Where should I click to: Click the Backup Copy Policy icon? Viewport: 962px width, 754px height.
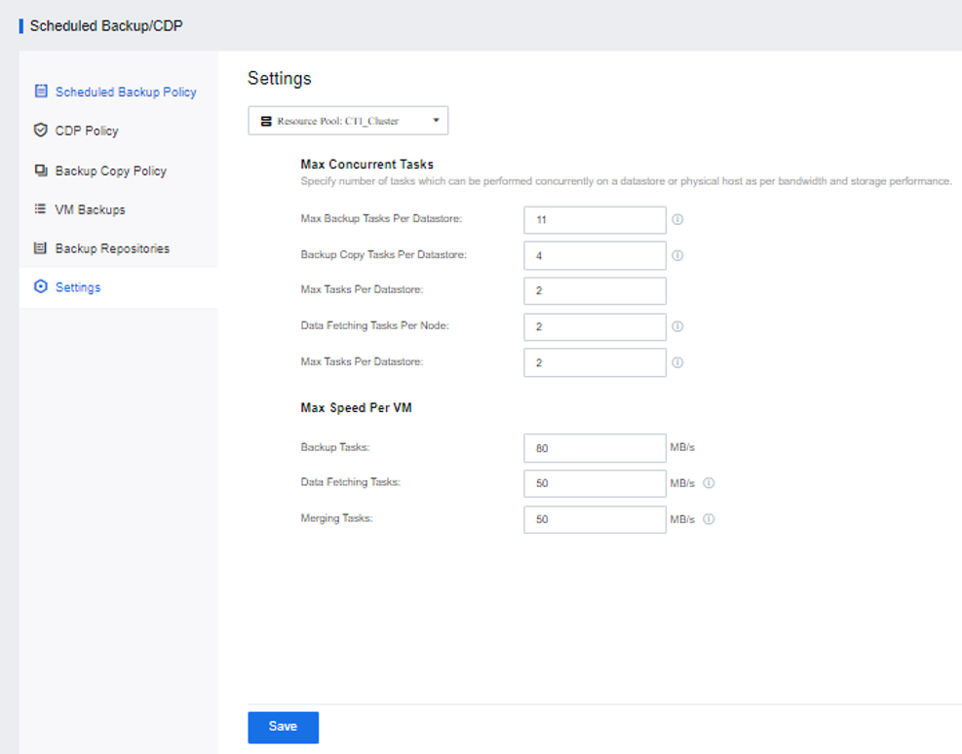click(41, 170)
